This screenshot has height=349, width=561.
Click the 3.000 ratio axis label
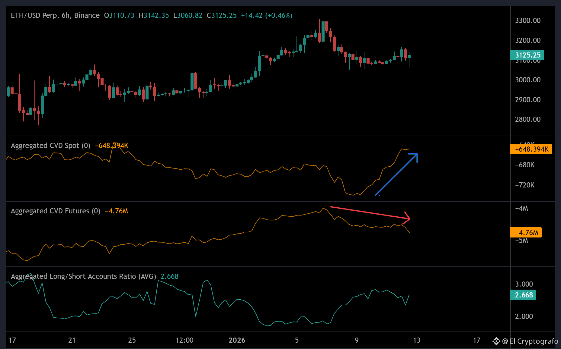point(524,284)
